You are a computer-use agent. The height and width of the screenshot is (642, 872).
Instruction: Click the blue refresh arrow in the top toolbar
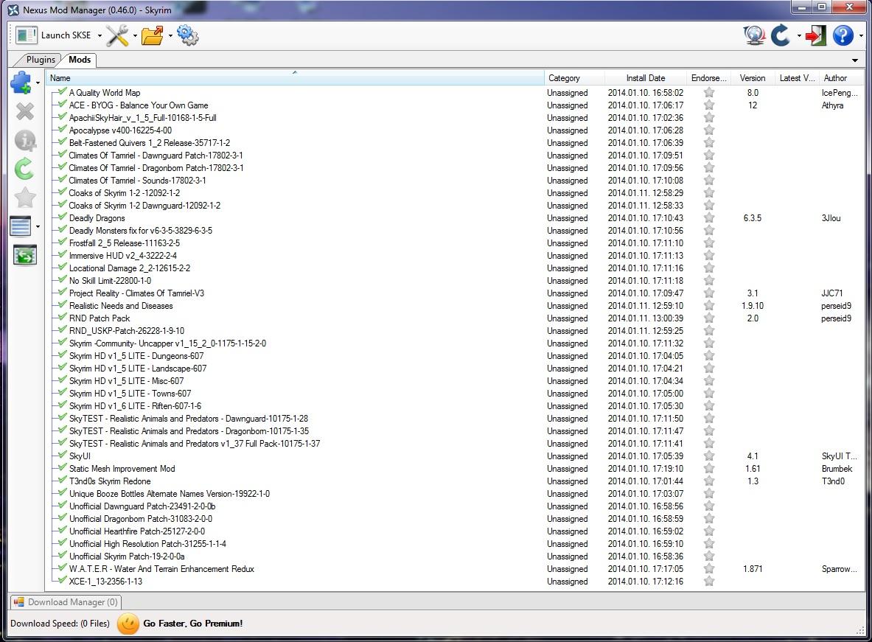[781, 35]
